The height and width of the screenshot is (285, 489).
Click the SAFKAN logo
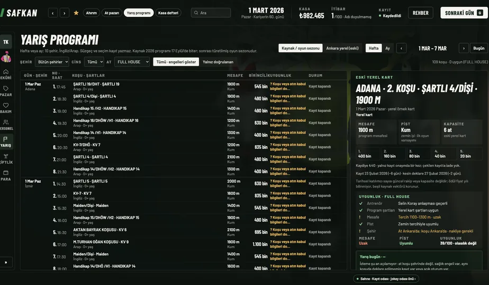point(20,13)
